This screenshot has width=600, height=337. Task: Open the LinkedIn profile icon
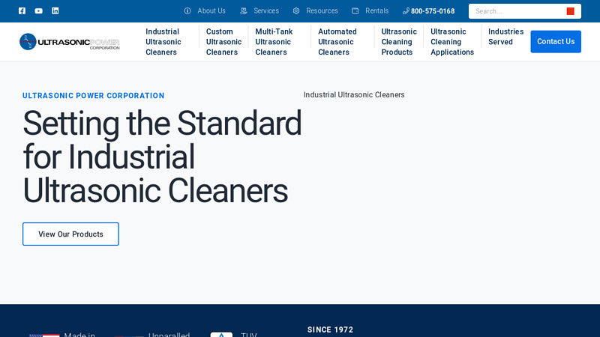tap(55, 10)
